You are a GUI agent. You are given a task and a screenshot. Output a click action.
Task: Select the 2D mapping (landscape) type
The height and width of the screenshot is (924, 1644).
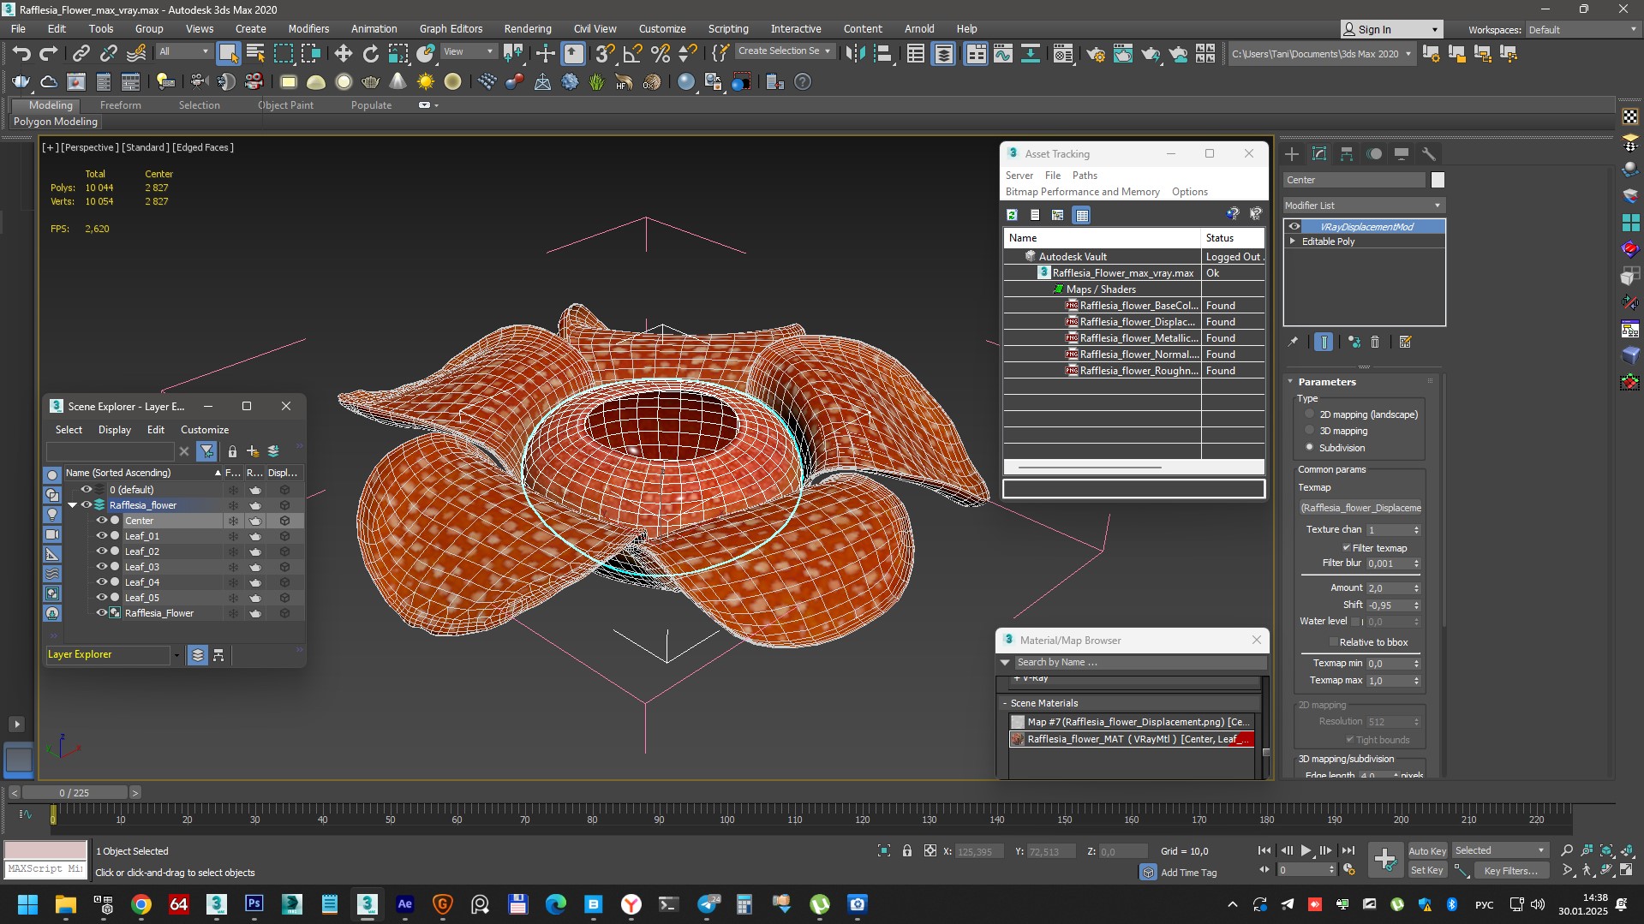tap(1309, 414)
